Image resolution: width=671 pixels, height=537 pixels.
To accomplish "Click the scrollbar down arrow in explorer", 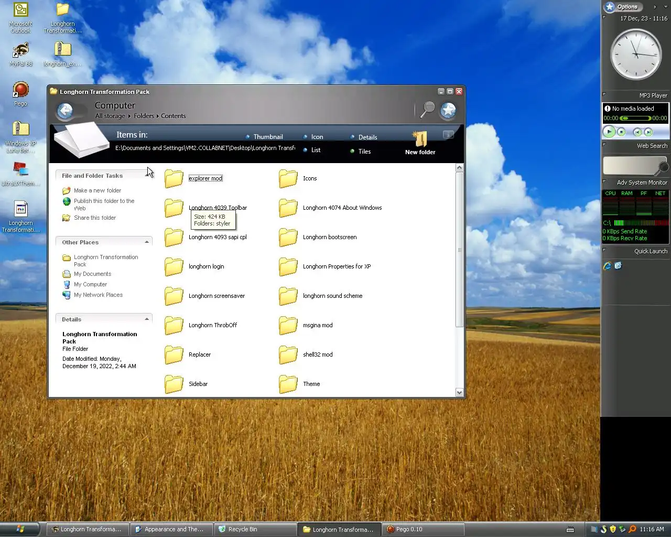I will click(x=460, y=392).
